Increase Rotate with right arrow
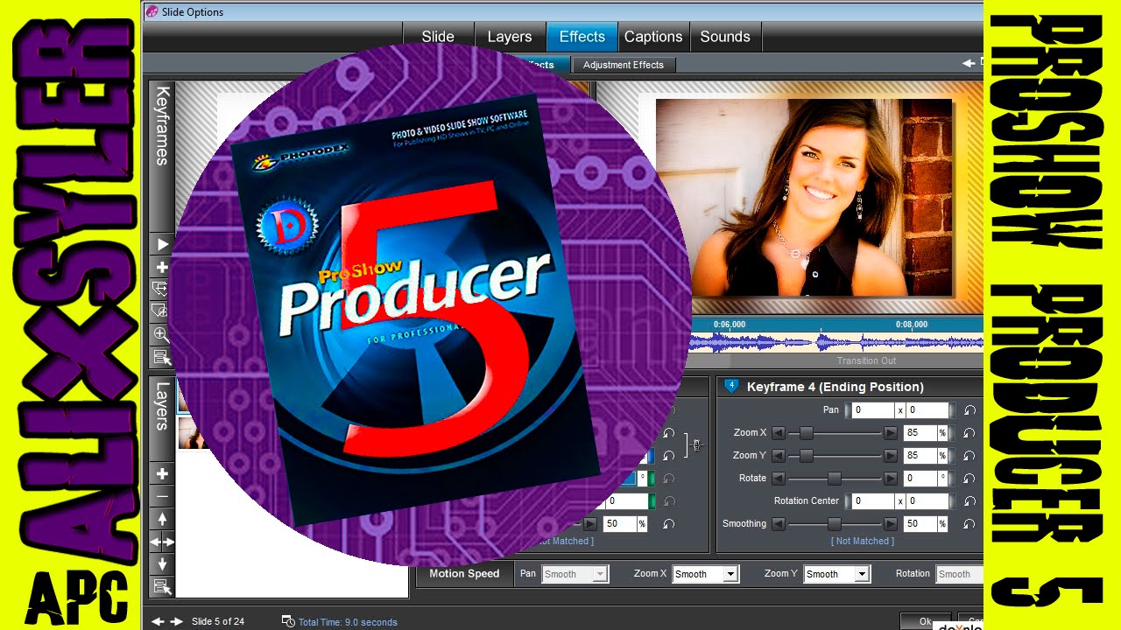 tap(891, 478)
